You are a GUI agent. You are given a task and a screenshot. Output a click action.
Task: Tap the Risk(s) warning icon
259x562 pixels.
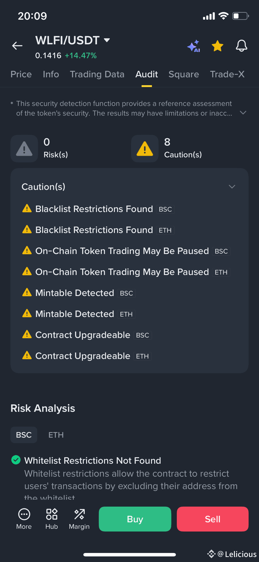(x=24, y=149)
